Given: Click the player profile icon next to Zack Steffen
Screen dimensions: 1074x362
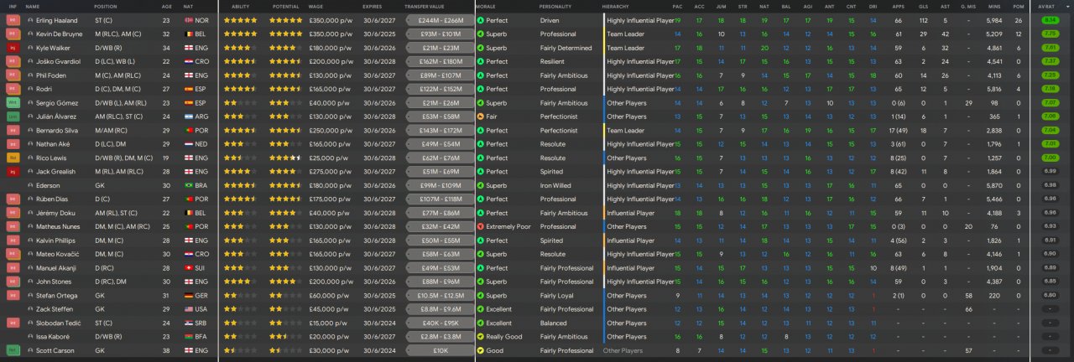Looking at the screenshot, I should [x=30, y=309].
